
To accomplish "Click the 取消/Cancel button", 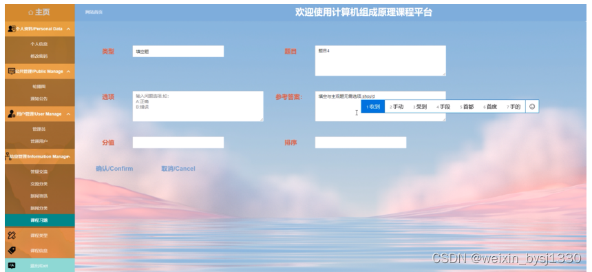I will (x=178, y=169).
